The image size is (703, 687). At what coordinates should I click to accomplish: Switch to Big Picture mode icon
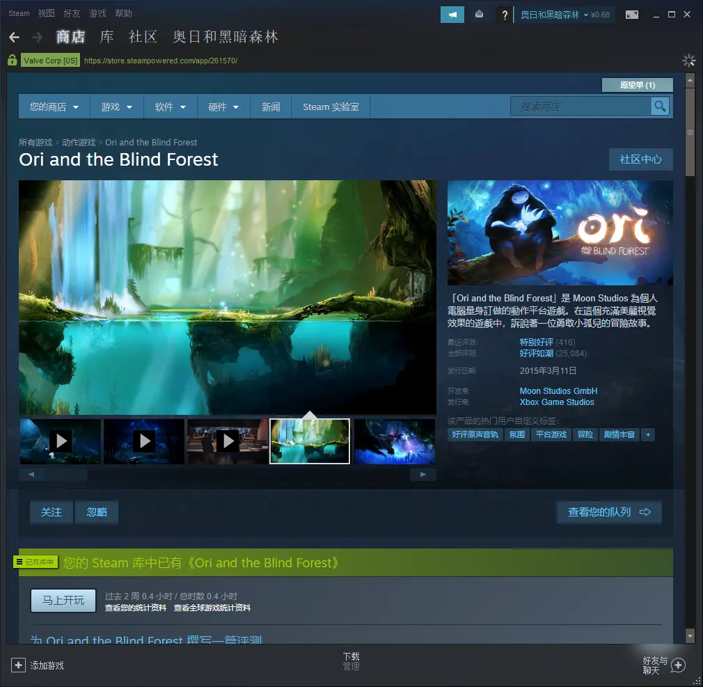[632, 15]
